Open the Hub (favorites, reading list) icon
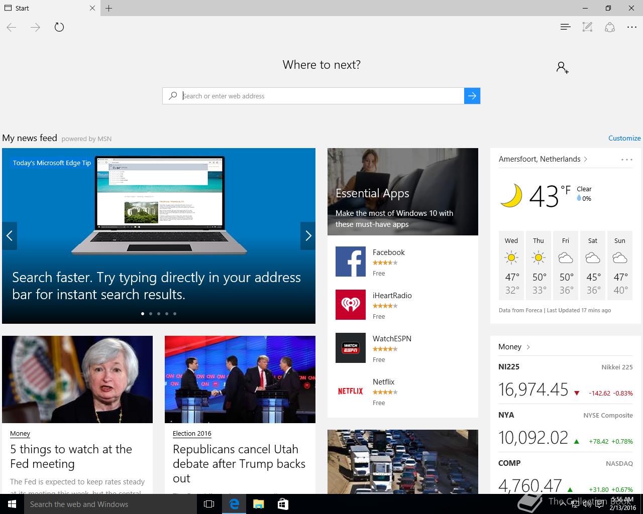 (565, 27)
